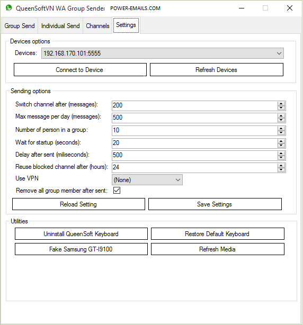Decrease Switch channel after value
The image size is (303, 325).
281,108
